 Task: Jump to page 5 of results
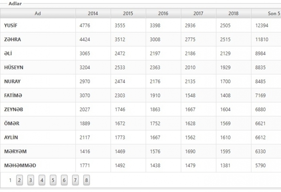pos(53,180)
